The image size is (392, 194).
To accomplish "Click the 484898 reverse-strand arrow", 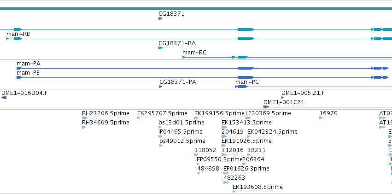I will (198, 173).
